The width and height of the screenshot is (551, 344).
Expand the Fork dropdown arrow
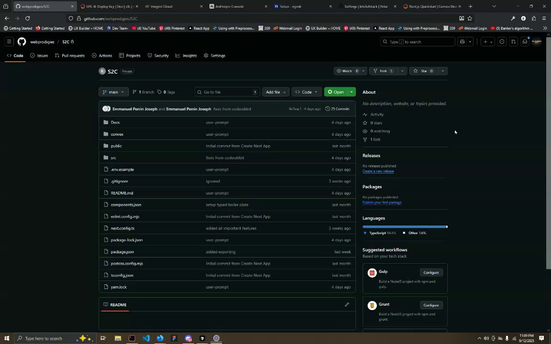coord(402,71)
